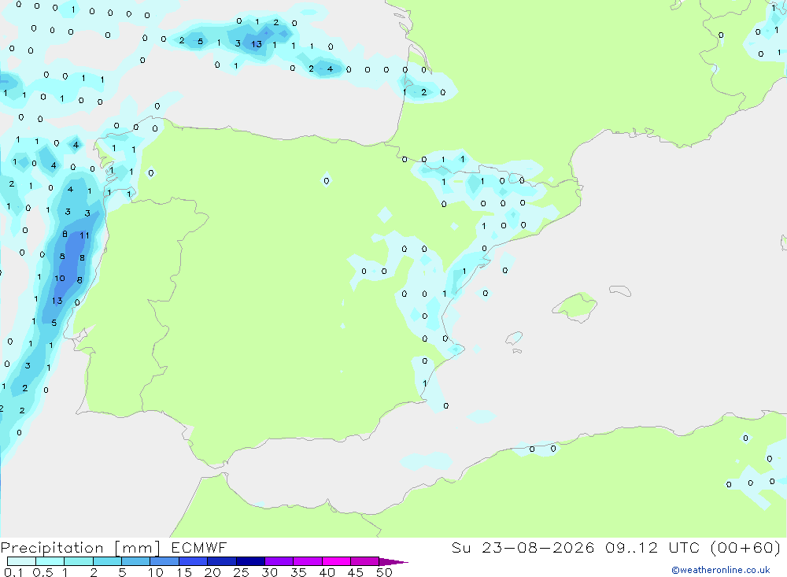Click the 11 value off Portugal coast

pos(84,235)
